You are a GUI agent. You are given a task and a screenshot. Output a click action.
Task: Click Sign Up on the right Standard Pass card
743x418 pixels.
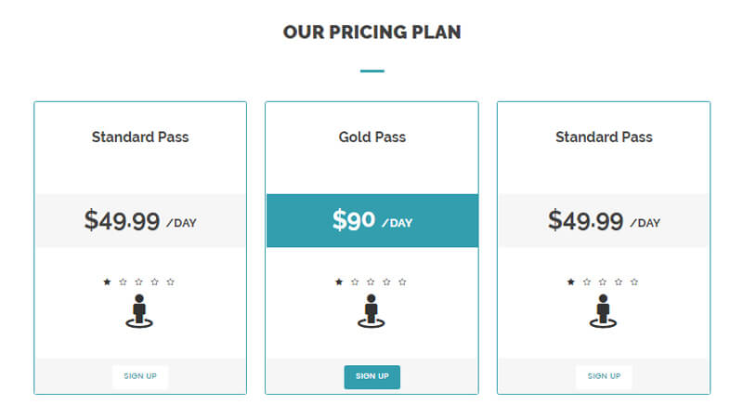point(604,377)
